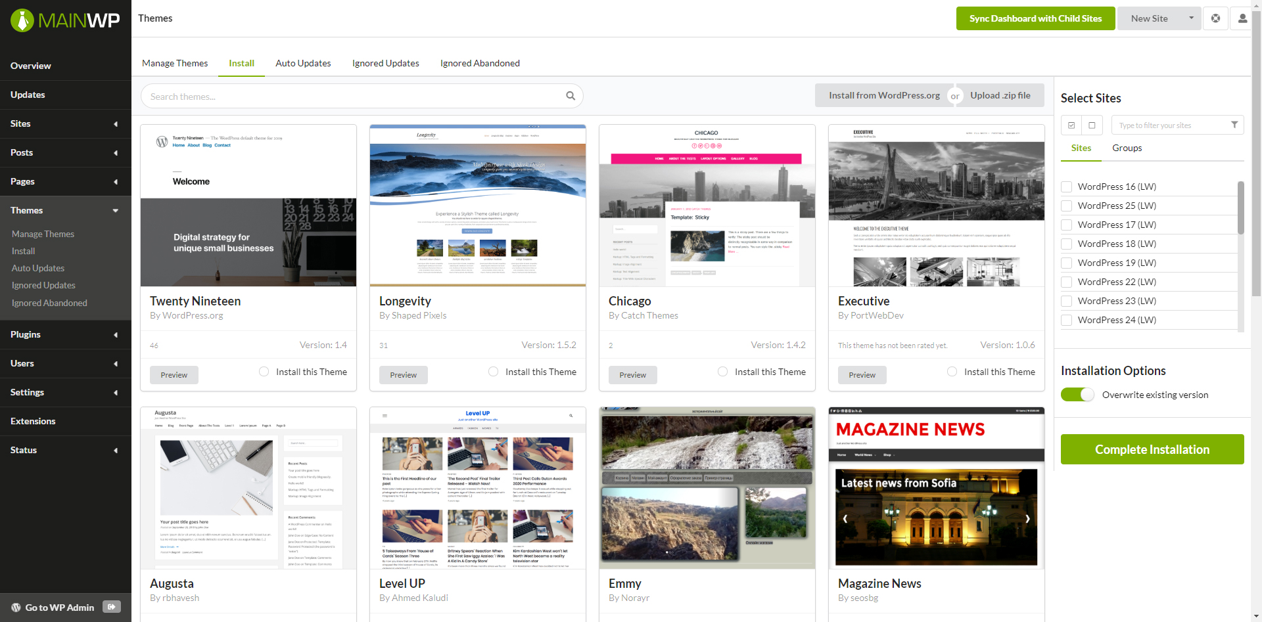Click the select all sites checkmark icon
Viewport: 1262px width, 622px height.
[x=1071, y=125]
